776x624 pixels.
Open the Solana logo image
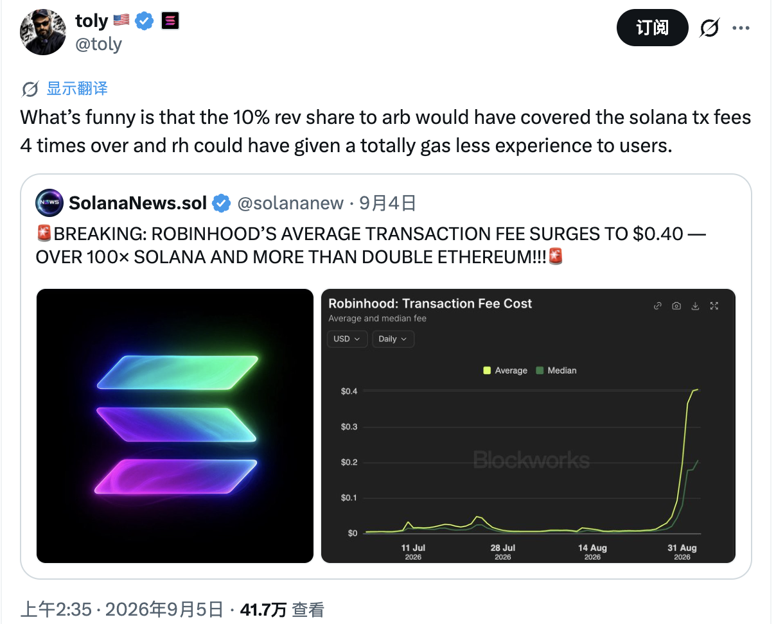(175, 426)
